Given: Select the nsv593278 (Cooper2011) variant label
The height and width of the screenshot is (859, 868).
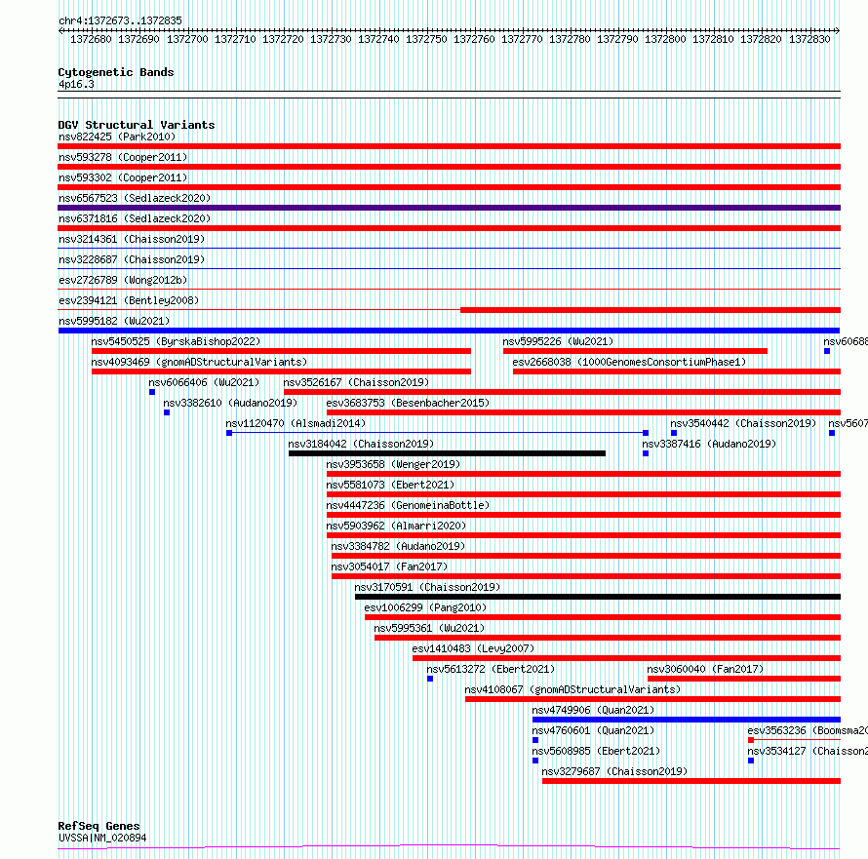Looking at the screenshot, I should 123,157.
